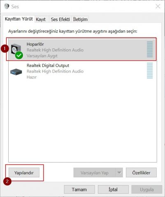Screen dimensions: 165x197
Task: Click the Uygula button
Action: pos(147,190)
